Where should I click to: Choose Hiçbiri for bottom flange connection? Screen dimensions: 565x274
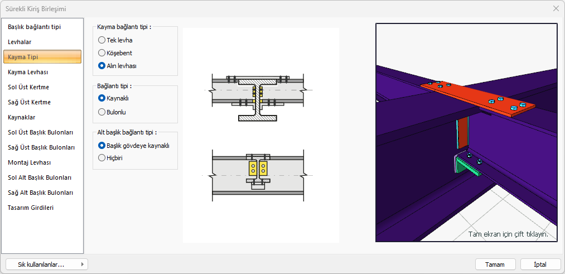point(110,157)
